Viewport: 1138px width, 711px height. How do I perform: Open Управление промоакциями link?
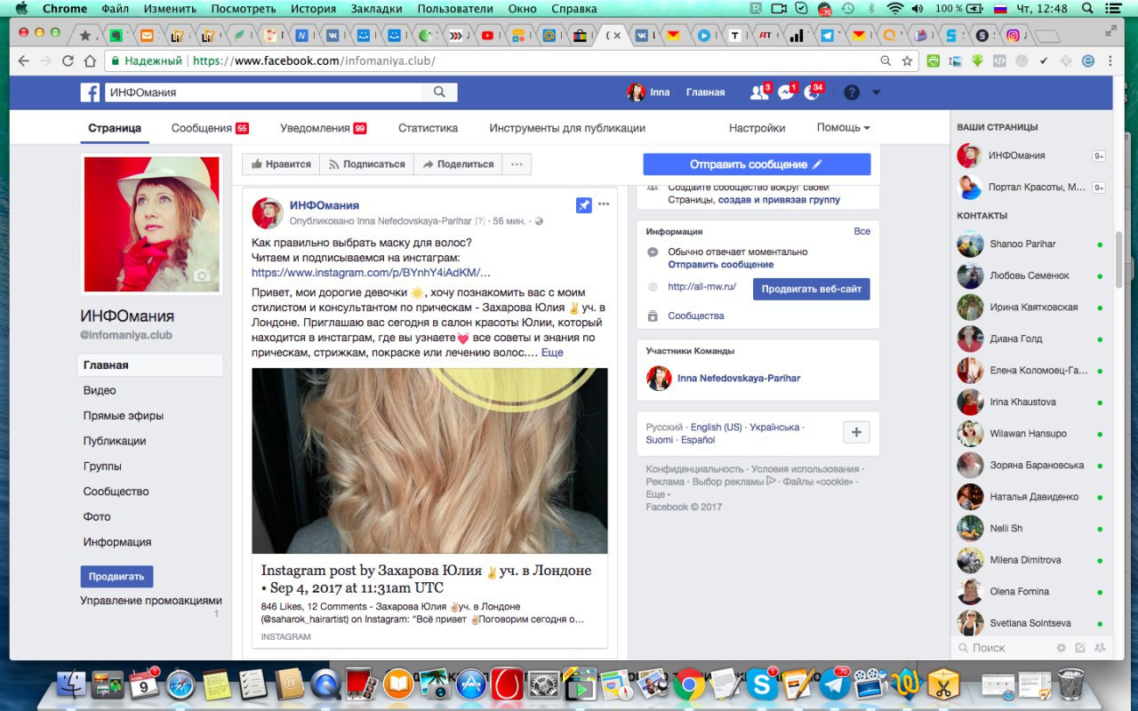pyautogui.click(x=151, y=601)
